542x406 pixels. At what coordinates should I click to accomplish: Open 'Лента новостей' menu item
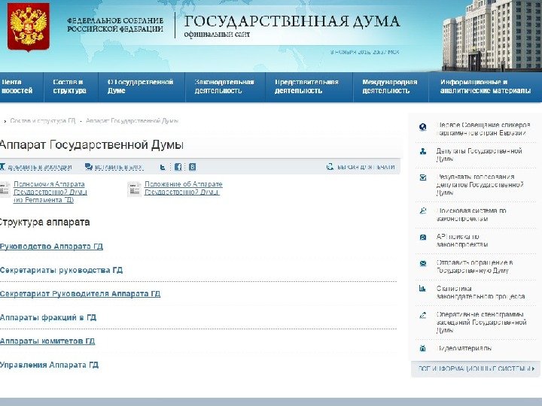(x=17, y=86)
